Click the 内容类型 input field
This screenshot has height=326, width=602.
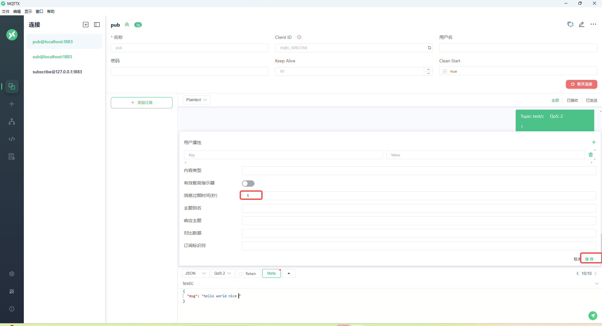point(419,171)
